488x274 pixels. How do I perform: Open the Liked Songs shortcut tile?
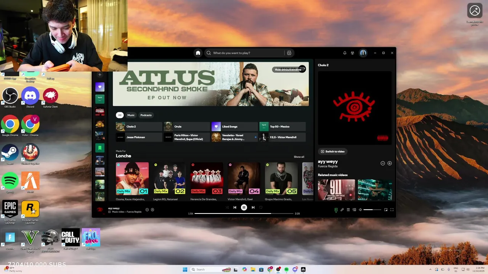coord(235,126)
